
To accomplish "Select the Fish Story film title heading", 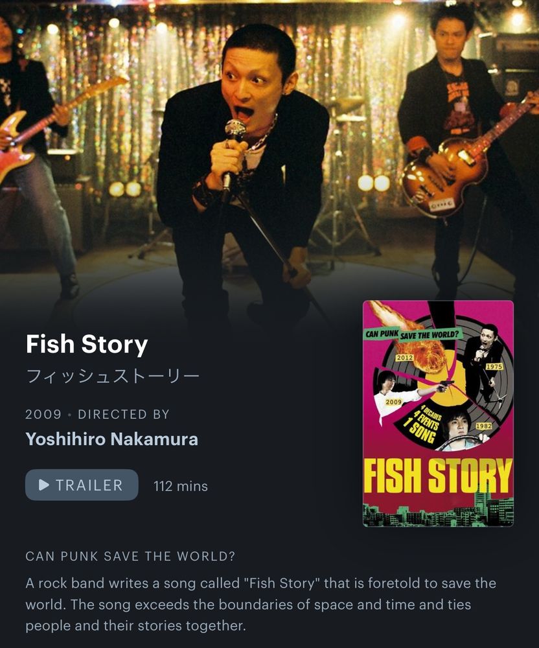I will pyautogui.click(x=87, y=344).
